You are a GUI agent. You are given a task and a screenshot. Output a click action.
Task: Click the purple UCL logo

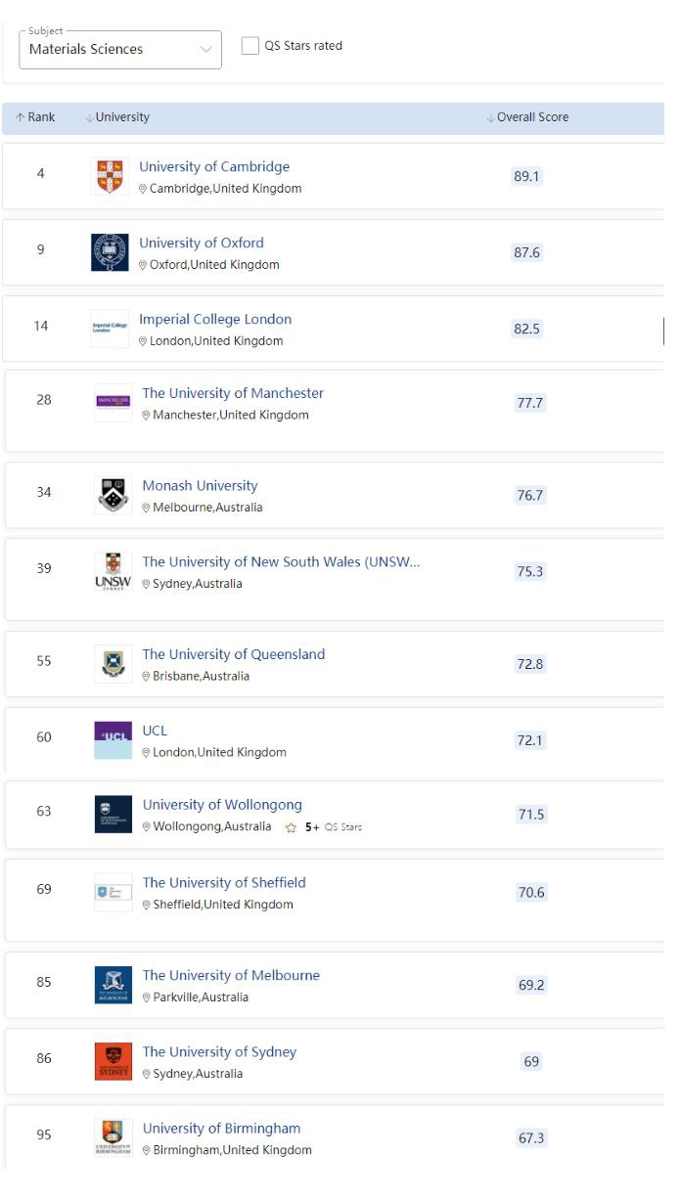pos(113,740)
